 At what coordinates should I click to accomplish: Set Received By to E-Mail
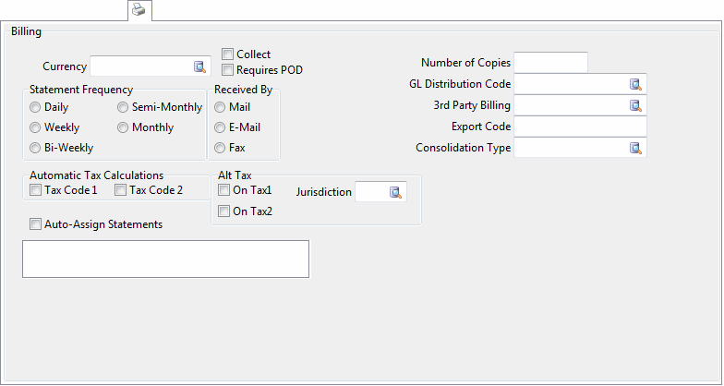(x=221, y=127)
